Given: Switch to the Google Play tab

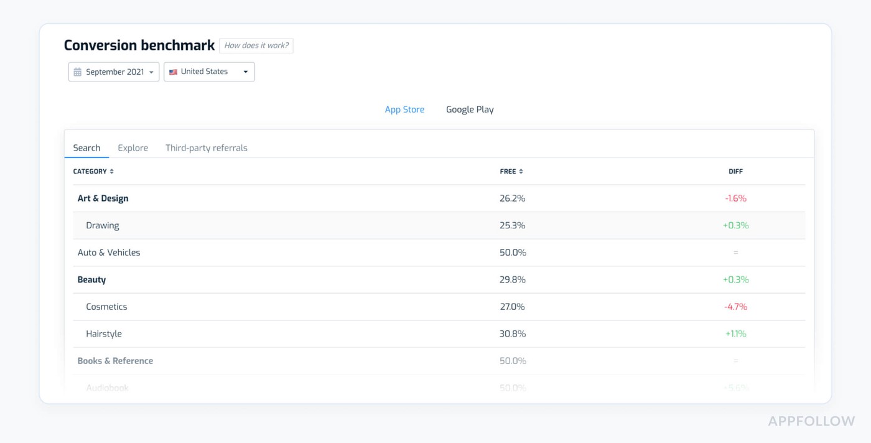Looking at the screenshot, I should click(470, 109).
